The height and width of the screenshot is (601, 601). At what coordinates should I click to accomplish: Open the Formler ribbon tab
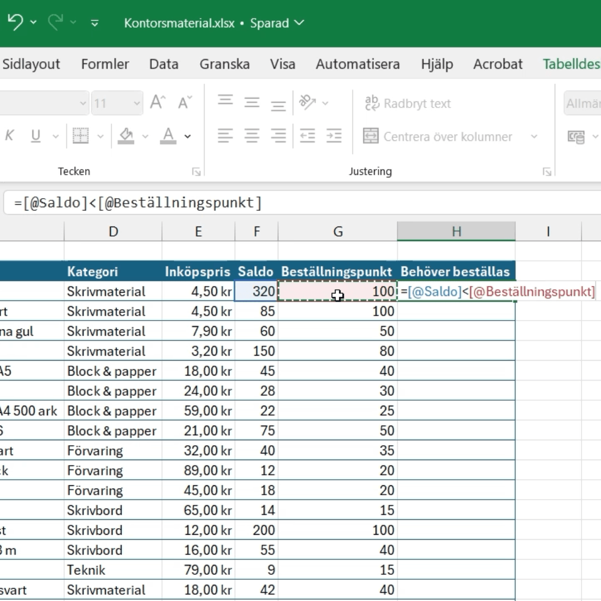click(105, 64)
